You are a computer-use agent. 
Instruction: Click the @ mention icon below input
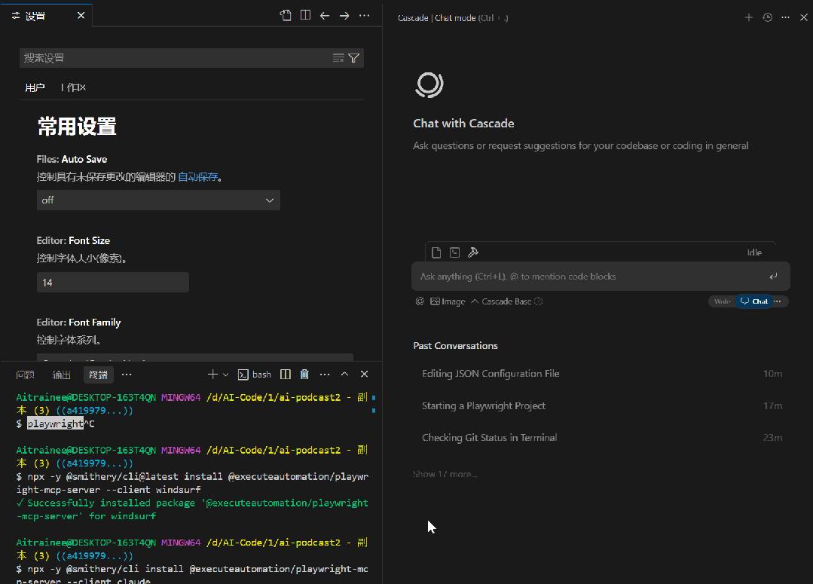click(x=420, y=301)
